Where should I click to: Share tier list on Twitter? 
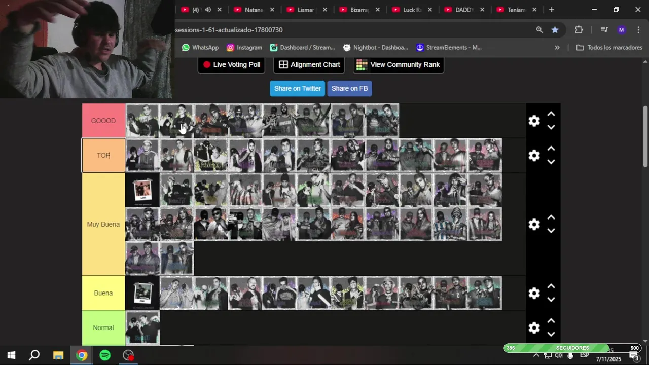click(298, 88)
